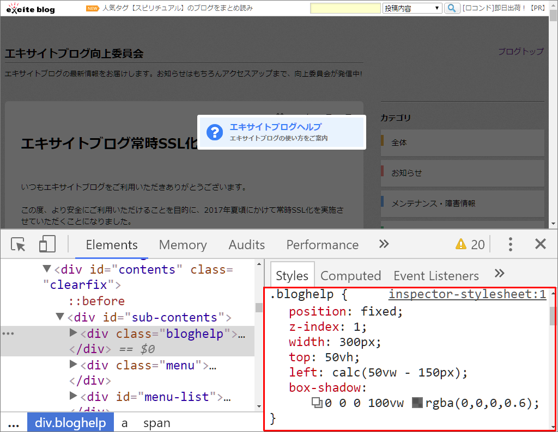Show more Styles pane tabs chevron
Image resolution: width=558 pixels, height=432 pixels.
tap(499, 274)
